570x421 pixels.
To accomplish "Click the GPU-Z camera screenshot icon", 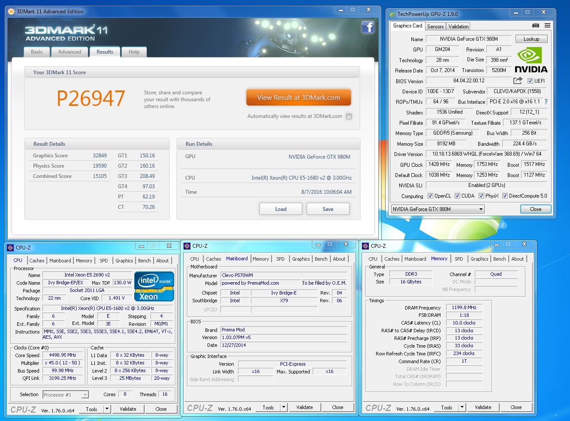I will pos(536,26).
